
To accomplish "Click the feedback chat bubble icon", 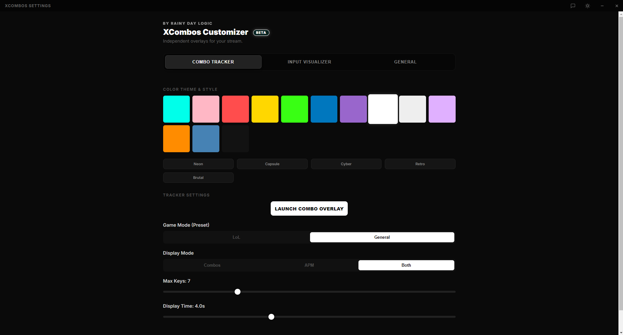I will pos(573,6).
